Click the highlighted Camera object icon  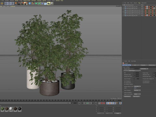tap(49, 4)
